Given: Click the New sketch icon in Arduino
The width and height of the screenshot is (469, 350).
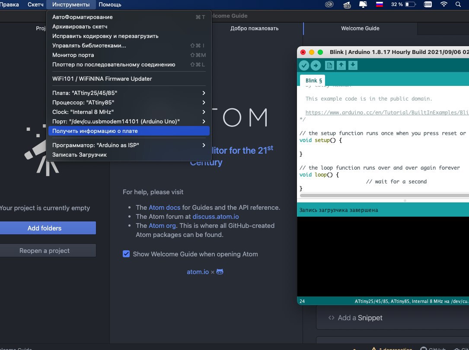Looking at the screenshot, I should pos(329,66).
